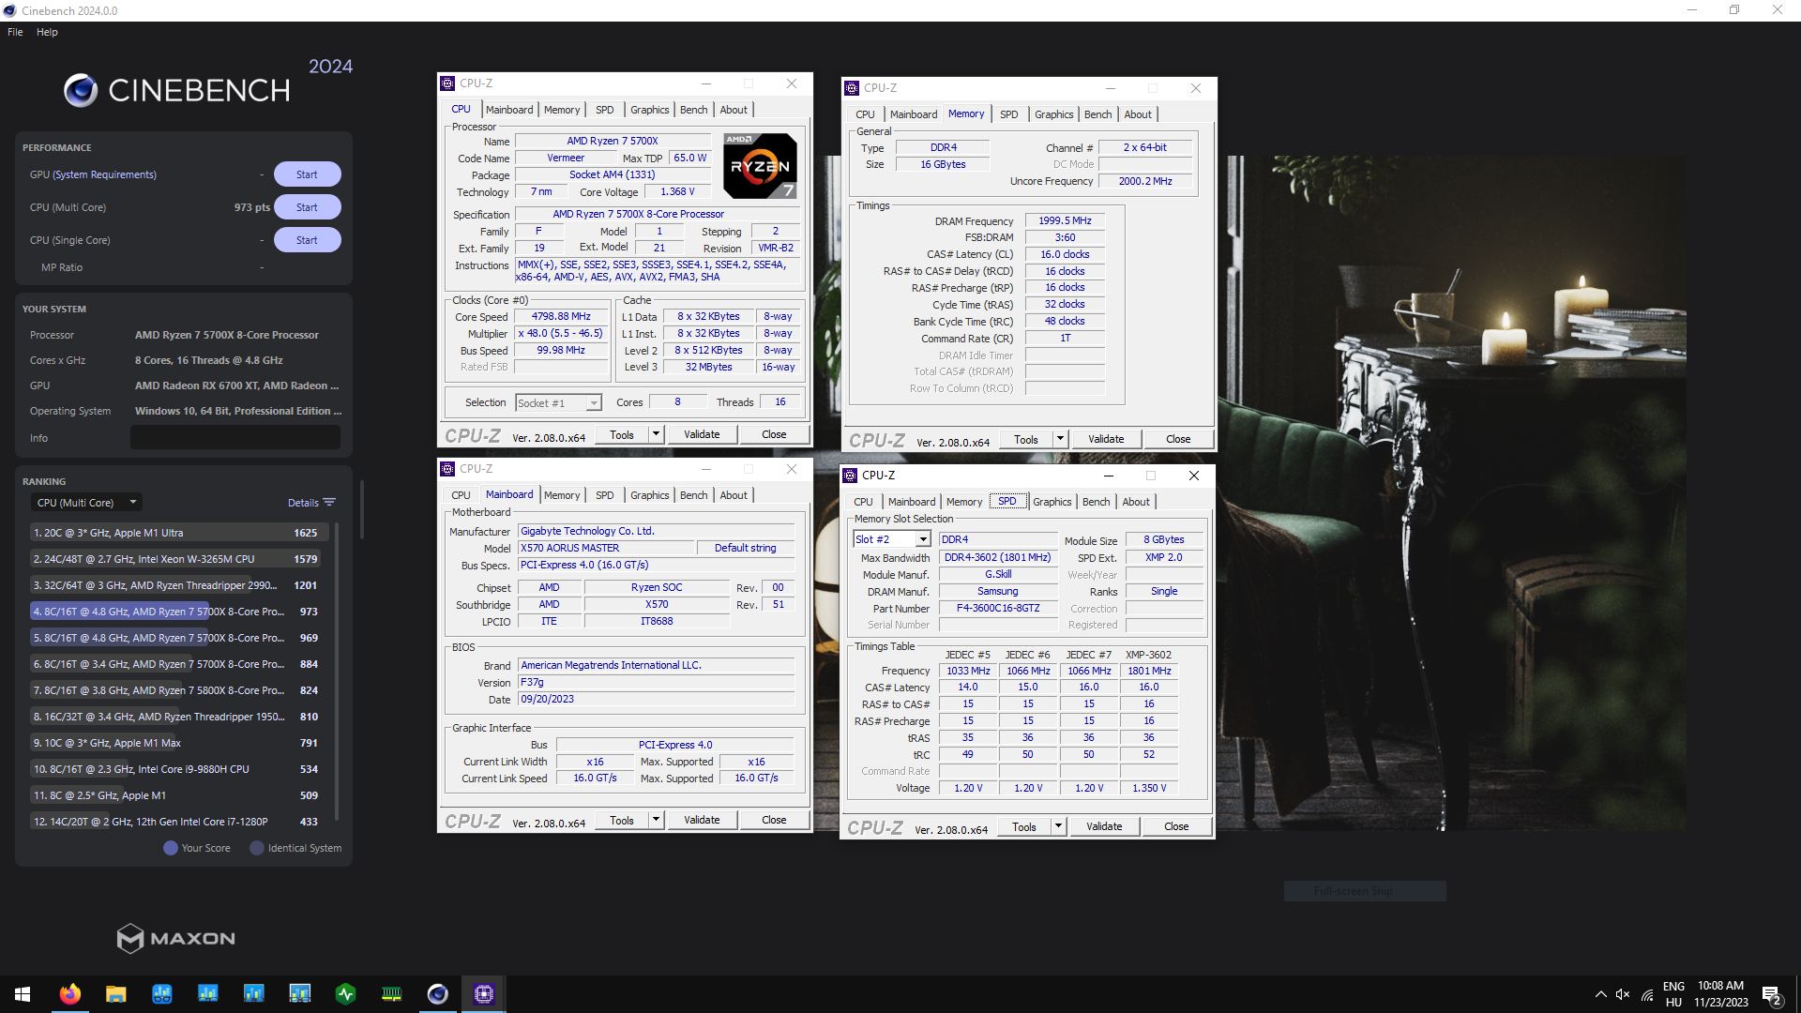Expand Tools arrow in CPU-Z Memory window
Viewport: 1801px width, 1013px height.
click(x=1060, y=439)
